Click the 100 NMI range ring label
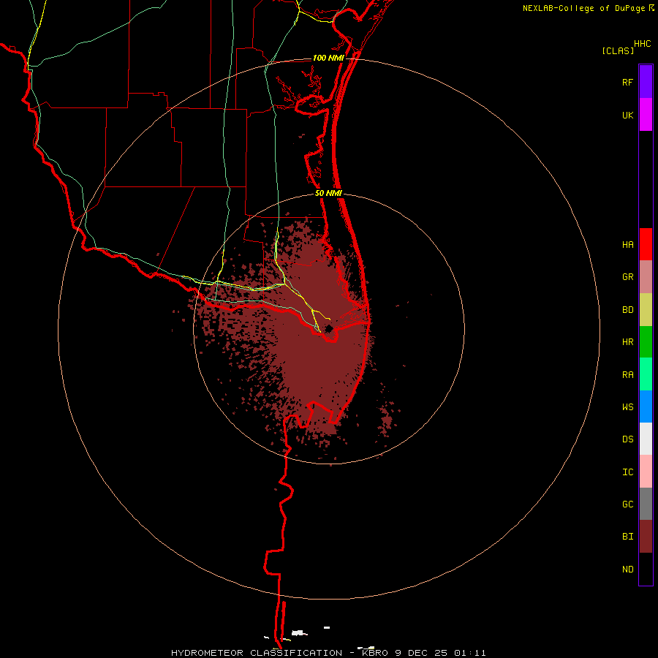This screenshot has width=658, height=658. 328,58
